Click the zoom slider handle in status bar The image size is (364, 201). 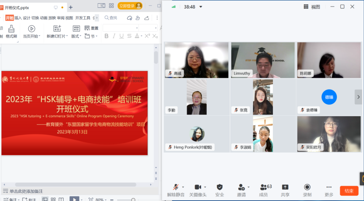pyautogui.click(x=133, y=200)
